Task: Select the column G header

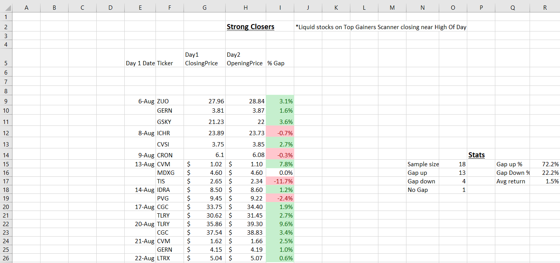Action: pyautogui.click(x=205, y=8)
